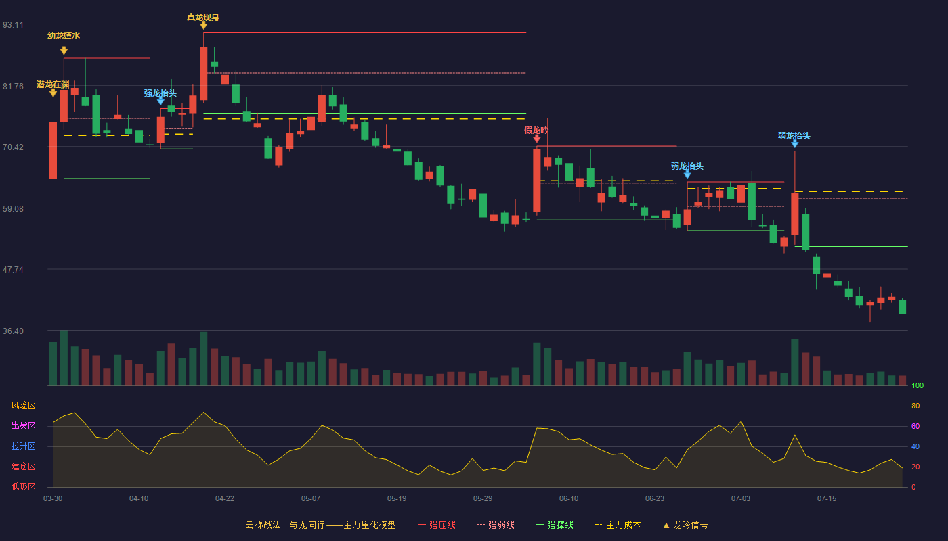
Task: Click the 70.42 price axis label
Action: point(13,147)
